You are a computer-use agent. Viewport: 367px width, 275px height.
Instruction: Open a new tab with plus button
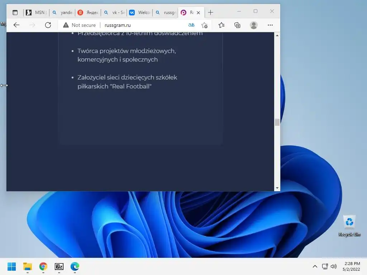click(x=210, y=13)
